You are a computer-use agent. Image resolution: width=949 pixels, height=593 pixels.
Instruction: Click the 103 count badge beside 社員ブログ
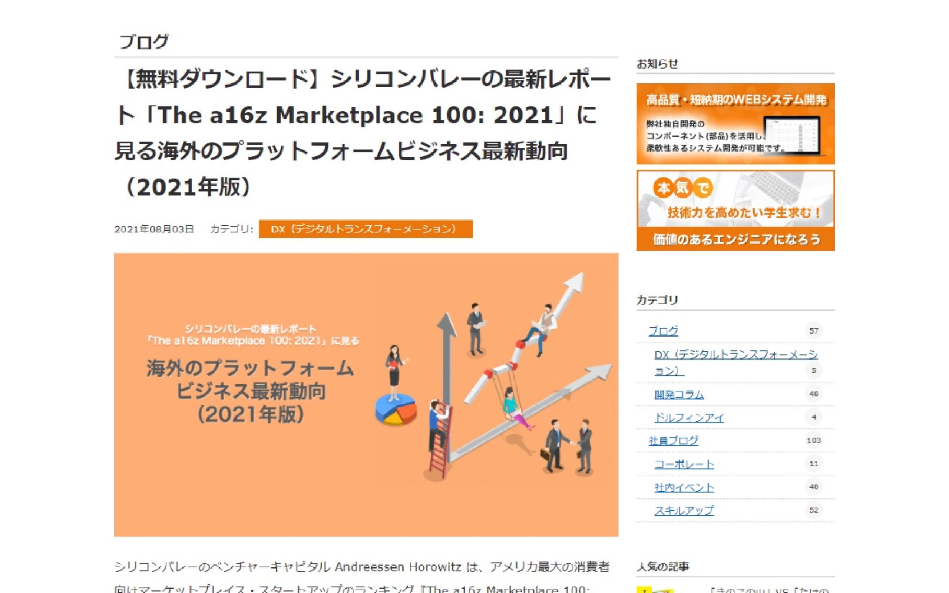pos(813,440)
